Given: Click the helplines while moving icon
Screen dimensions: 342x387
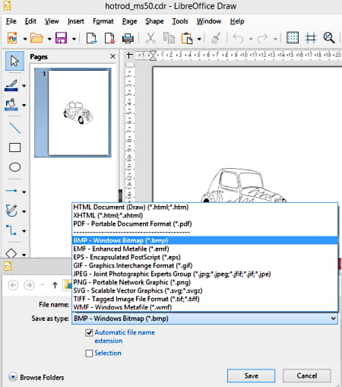Looking at the screenshot, I should tap(311, 38).
